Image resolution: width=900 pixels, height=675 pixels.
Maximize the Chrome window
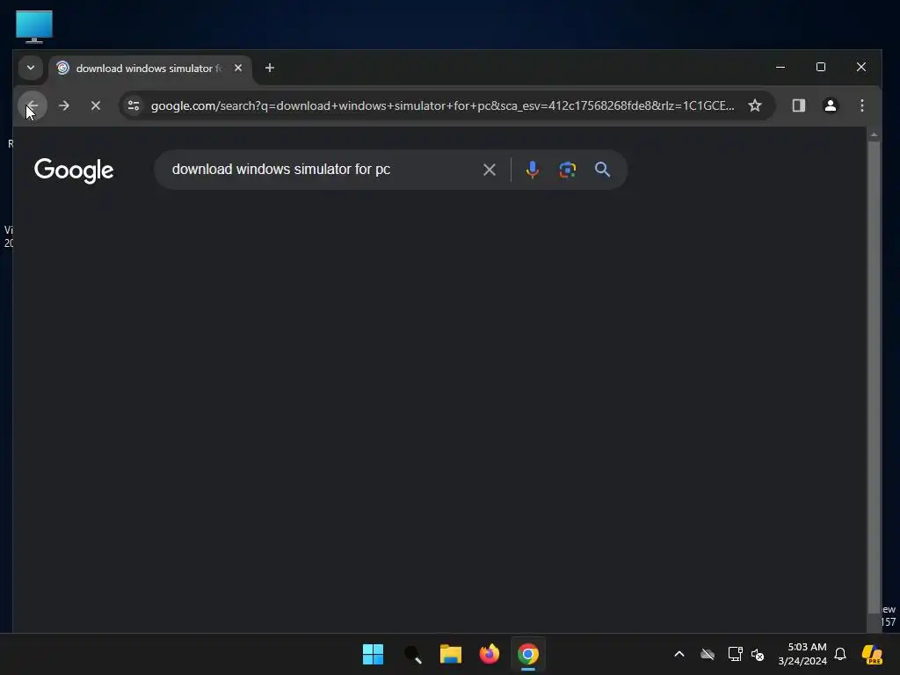click(821, 67)
